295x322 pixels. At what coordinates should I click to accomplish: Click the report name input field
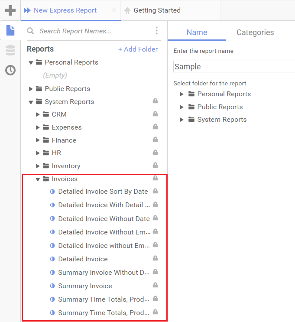(234, 67)
